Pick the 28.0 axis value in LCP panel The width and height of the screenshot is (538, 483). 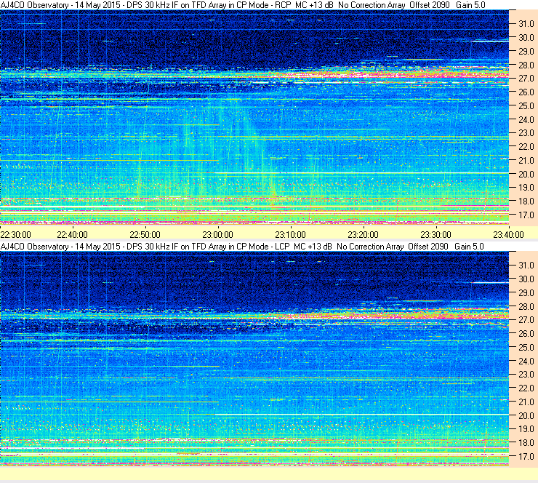(526, 306)
